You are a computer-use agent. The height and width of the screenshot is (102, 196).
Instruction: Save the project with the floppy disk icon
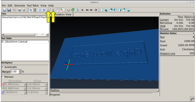9,10
